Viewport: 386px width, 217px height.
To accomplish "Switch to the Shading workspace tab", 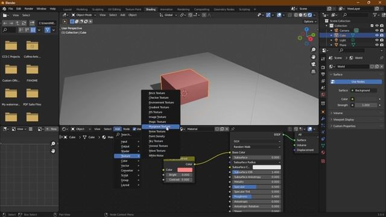I will click(x=150, y=10).
